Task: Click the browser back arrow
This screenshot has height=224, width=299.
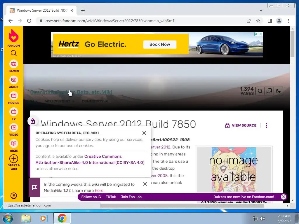Action: [x=11, y=21]
